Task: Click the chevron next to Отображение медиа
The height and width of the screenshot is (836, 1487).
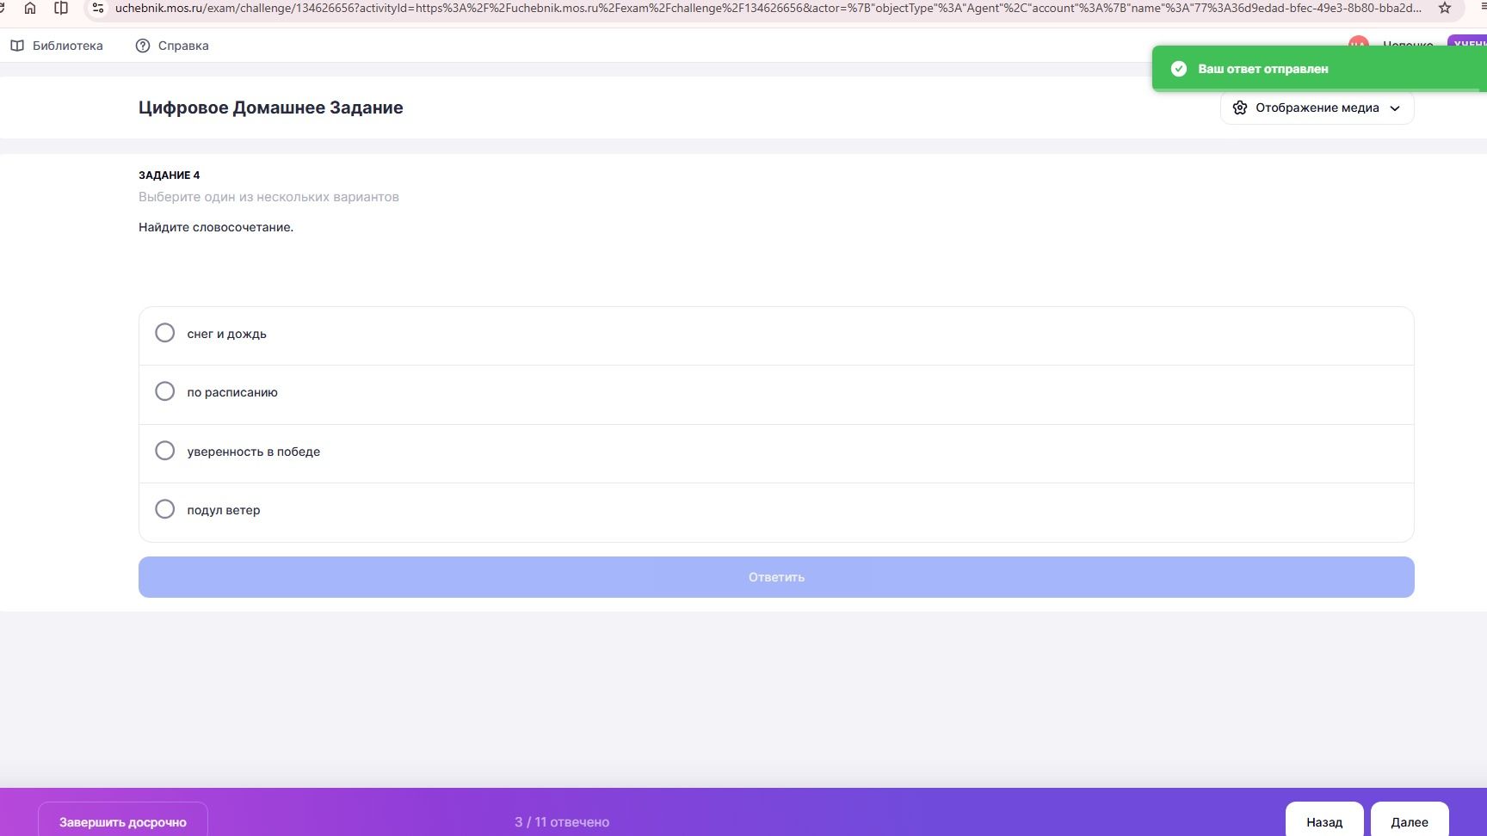Action: click(x=1395, y=108)
